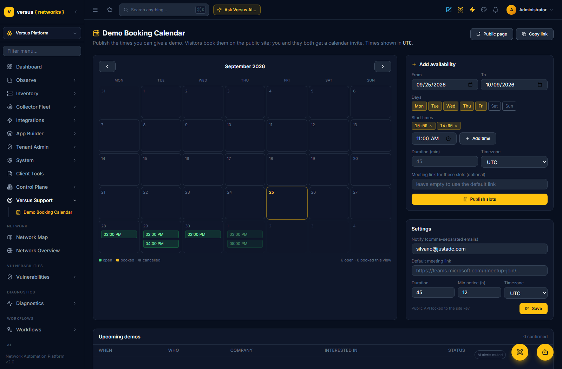Screen dimensions: 562x369
Task: Open the Settings Timezone dropdown
Action: [526, 293]
